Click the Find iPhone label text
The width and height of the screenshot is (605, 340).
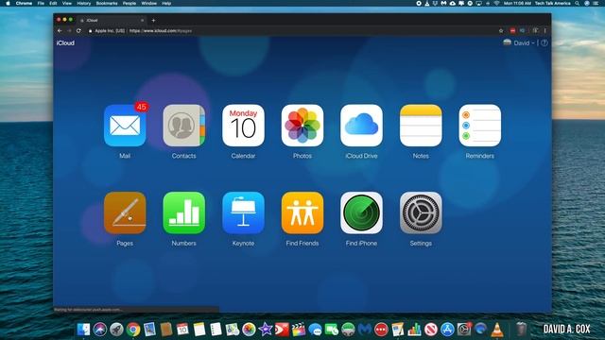click(361, 244)
